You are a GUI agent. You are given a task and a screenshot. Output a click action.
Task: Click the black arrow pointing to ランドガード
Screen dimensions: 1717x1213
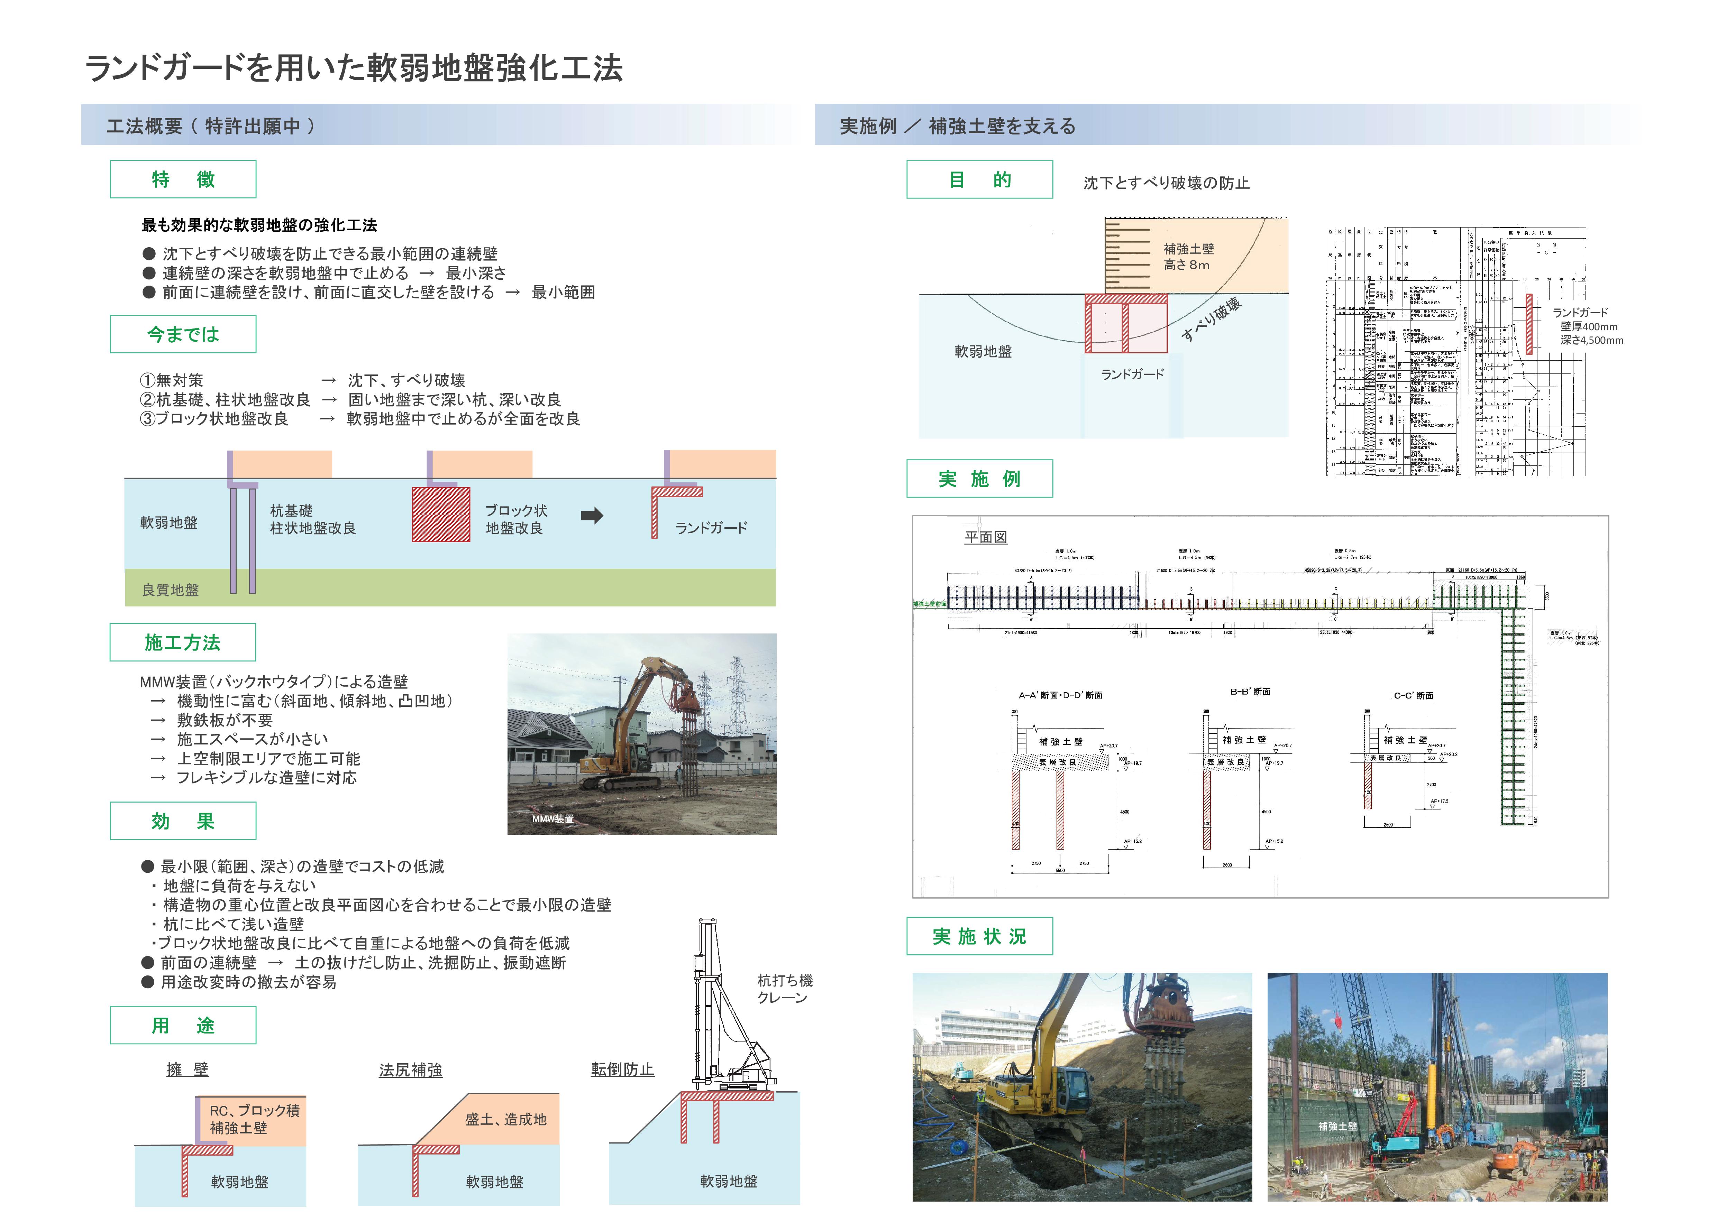point(592,515)
